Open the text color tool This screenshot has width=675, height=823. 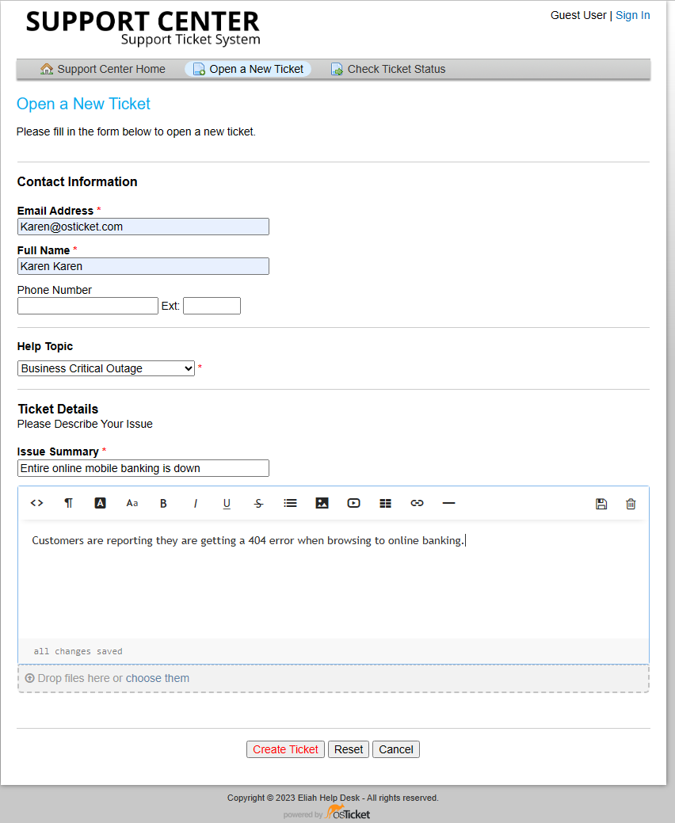click(100, 503)
